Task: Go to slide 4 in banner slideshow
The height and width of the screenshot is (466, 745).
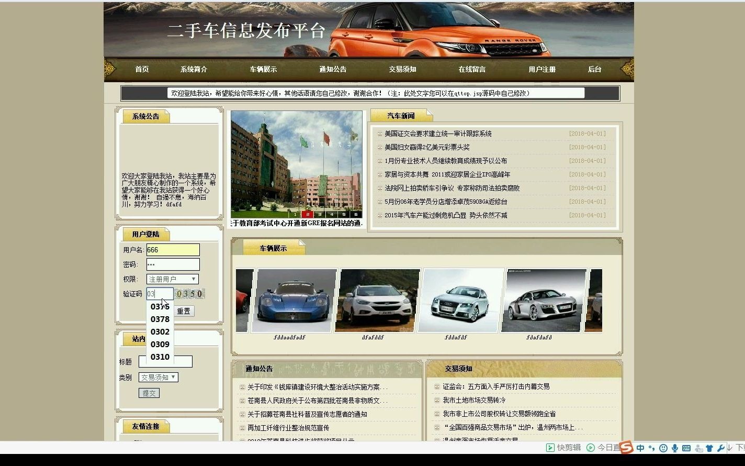Action: pyautogui.click(x=332, y=214)
